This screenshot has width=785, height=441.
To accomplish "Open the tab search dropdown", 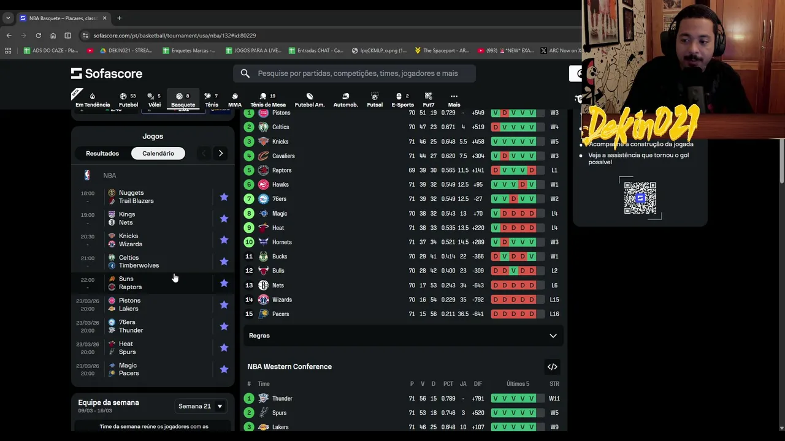I will 8,18.
